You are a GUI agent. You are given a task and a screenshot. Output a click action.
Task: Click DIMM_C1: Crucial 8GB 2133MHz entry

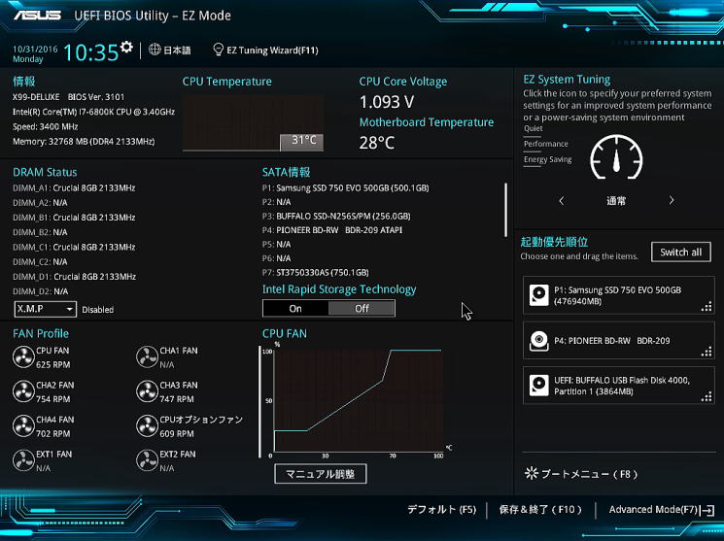point(74,247)
